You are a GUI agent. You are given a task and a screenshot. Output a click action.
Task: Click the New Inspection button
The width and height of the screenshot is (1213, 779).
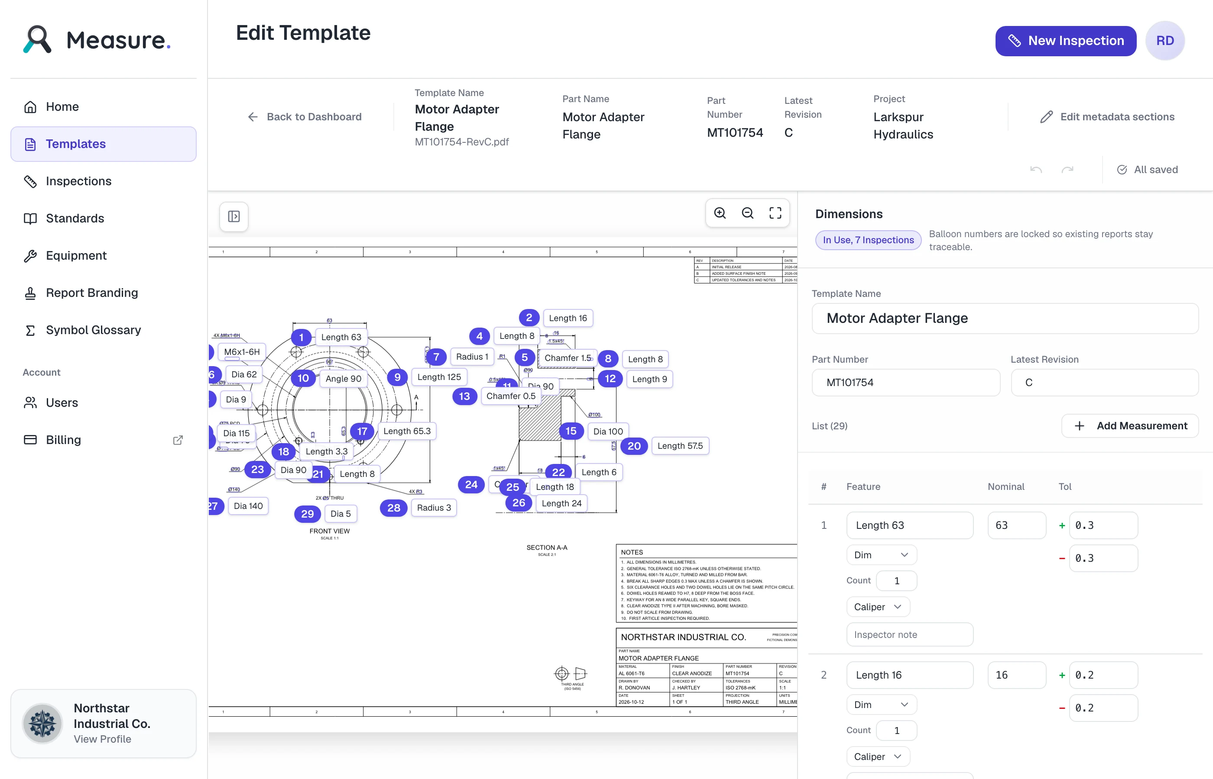click(x=1065, y=41)
